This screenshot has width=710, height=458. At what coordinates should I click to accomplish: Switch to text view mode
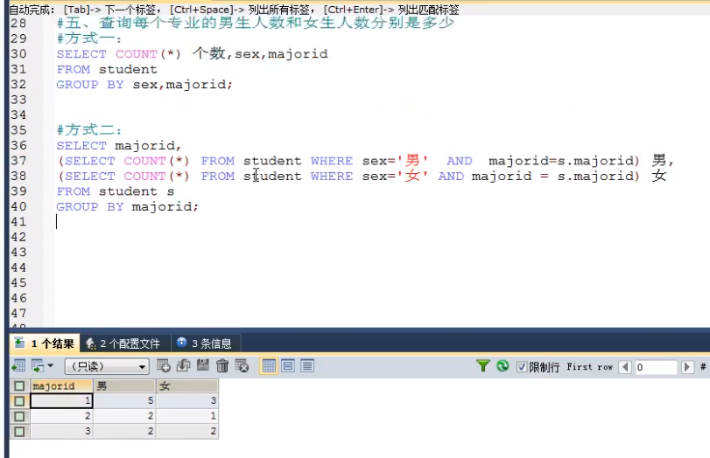[307, 365]
